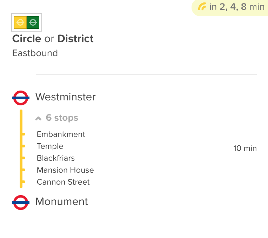Select the Cannon Street stop

coord(63,182)
